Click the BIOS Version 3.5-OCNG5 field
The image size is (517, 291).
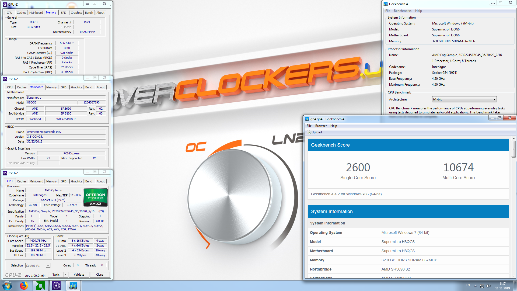[66, 137]
